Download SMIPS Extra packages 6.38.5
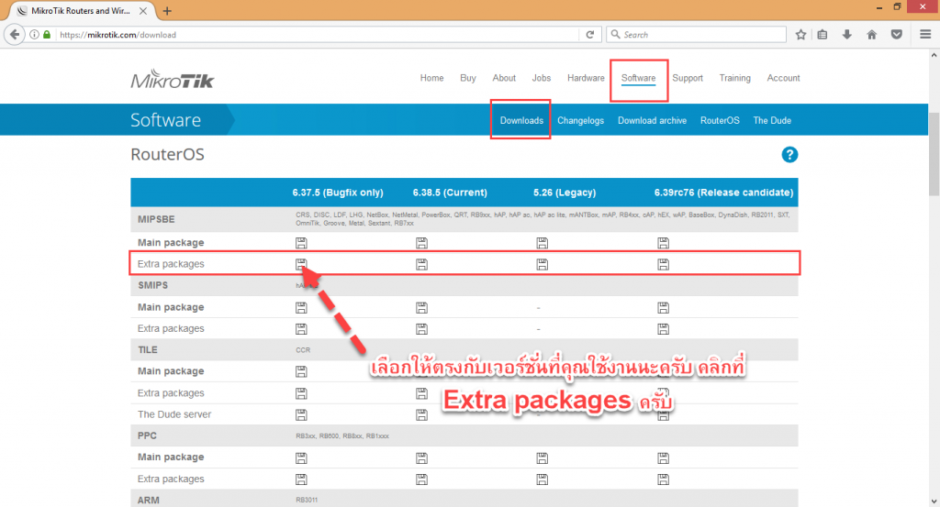This screenshot has height=507, width=940. tap(421, 328)
